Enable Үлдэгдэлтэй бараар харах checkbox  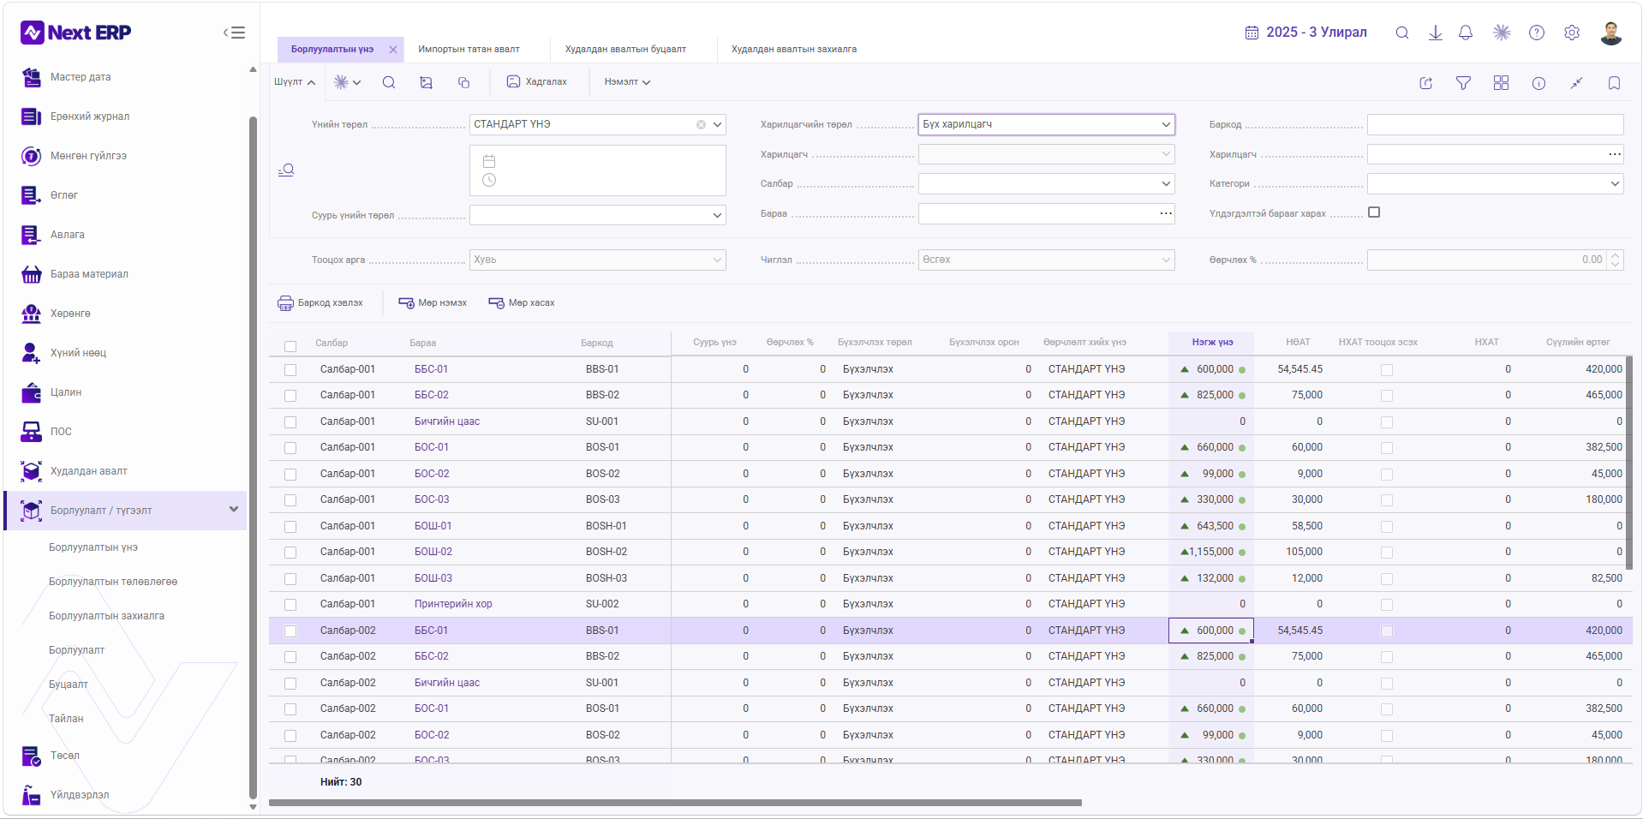tap(1374, 212)
